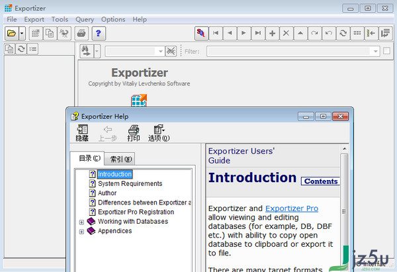
Task: Switch to the Contents (目录) tab
Action: pos(87,159)
